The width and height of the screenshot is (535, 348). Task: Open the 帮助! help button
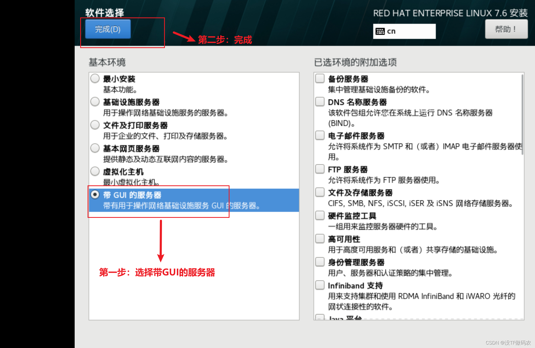(x=506, y=29)
